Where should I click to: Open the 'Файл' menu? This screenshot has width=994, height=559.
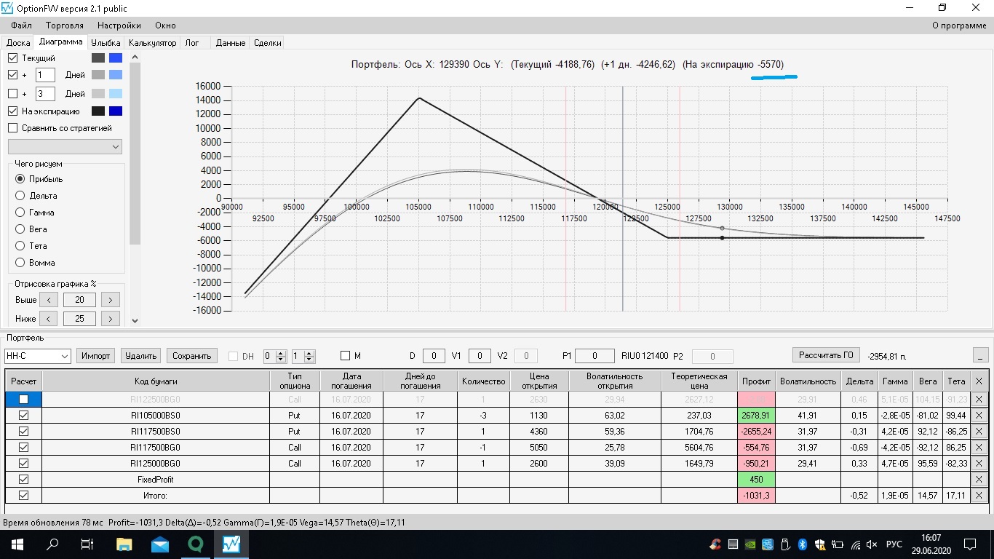tap(21, 25)
